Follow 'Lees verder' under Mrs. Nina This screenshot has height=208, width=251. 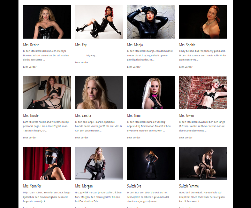click(x=134, y=137)
